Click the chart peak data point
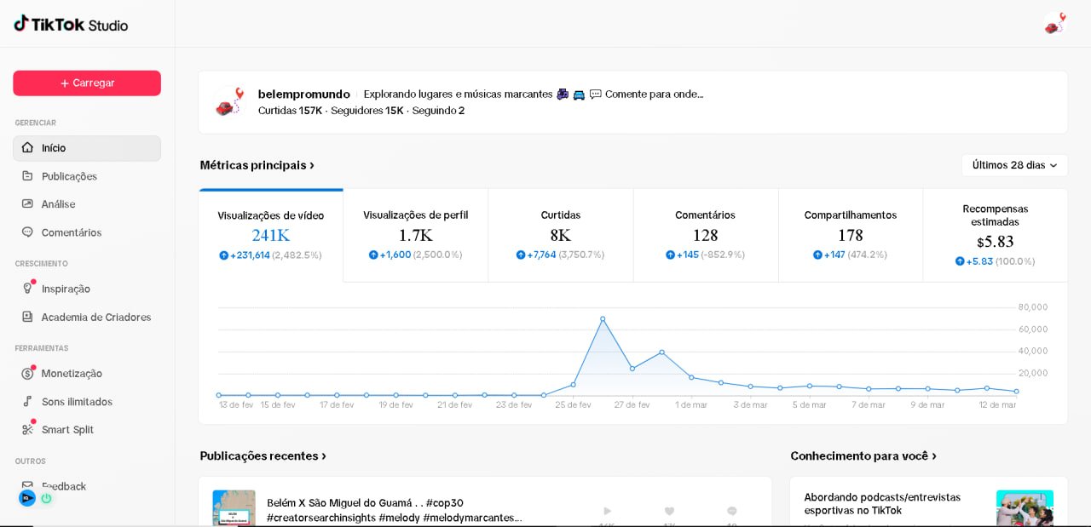Viewport: 1091px width, 527px height. (x=603, y=319)
